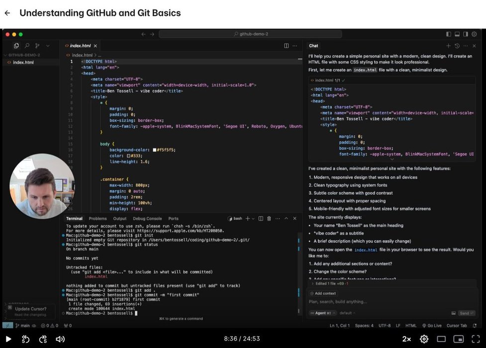Viewport: 486px width, 348px height.
Task: Switch to the Terminal tab
Action: coord(75,219)
